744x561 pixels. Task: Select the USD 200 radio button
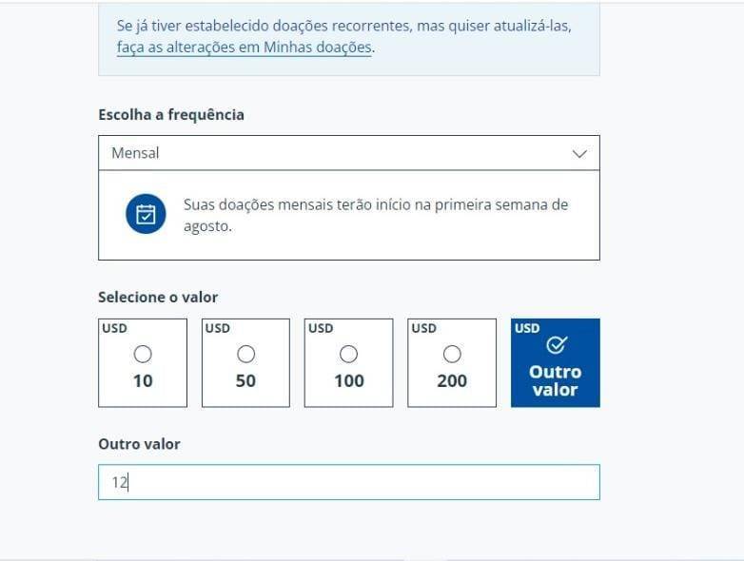pyautogui.click(x=452, y=354)
